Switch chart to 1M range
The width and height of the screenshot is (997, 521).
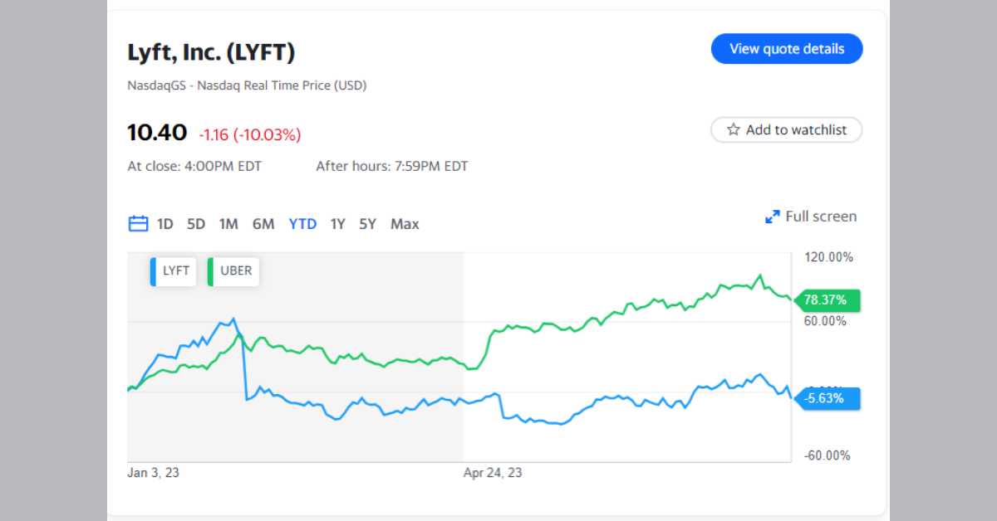[x=228, y=224]
